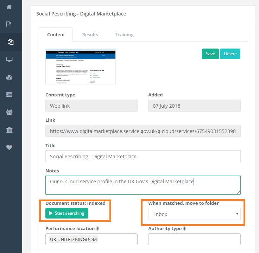Click the Authority type input field

pyautogui.click(x=194, y=239)
